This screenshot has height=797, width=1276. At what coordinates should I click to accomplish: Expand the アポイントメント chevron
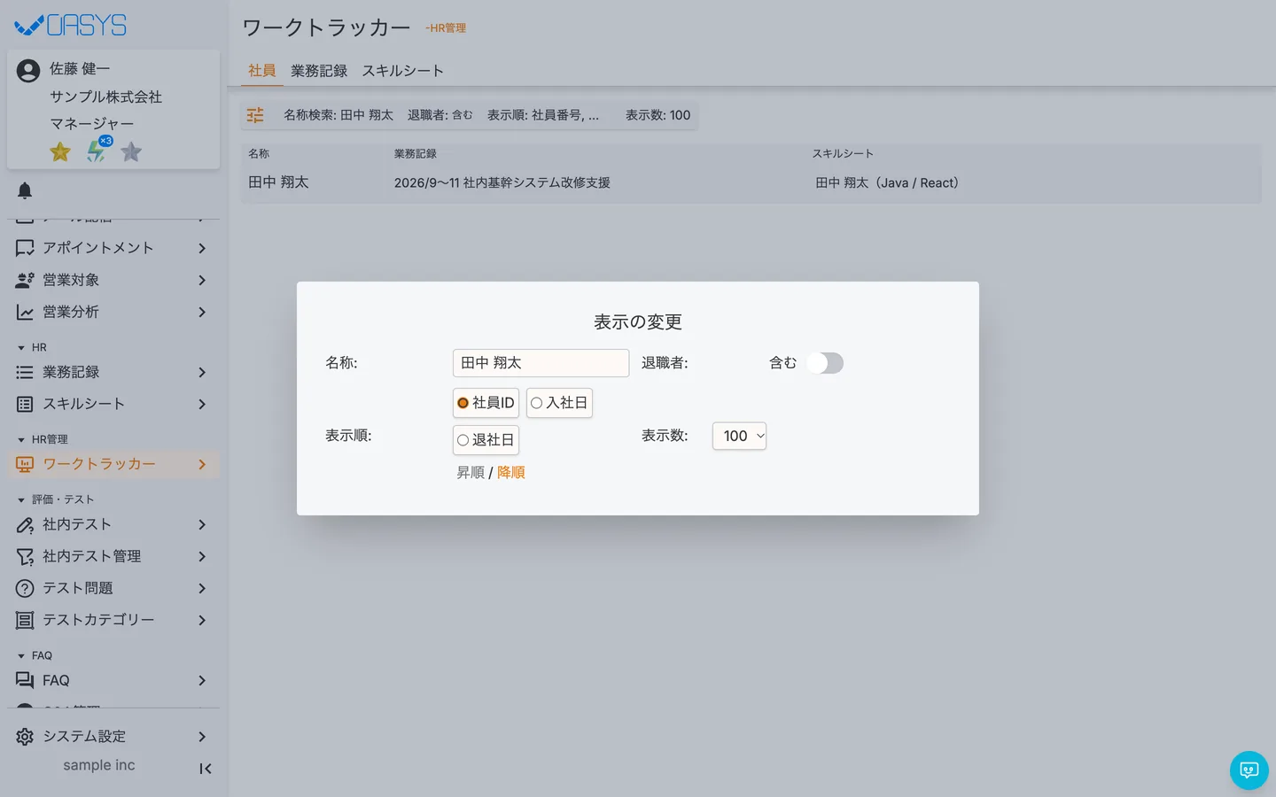point(202,248)
